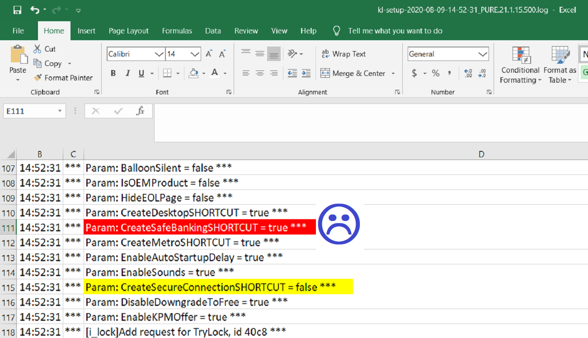This screenshot has height=338, width=588.
Task: Open the Name Box dropdown arrow
Action: (60, 111)
